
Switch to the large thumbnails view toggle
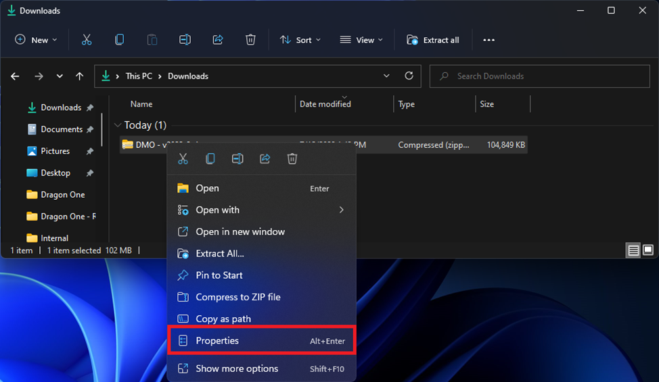pyautogui.click(x=648, y=250)
